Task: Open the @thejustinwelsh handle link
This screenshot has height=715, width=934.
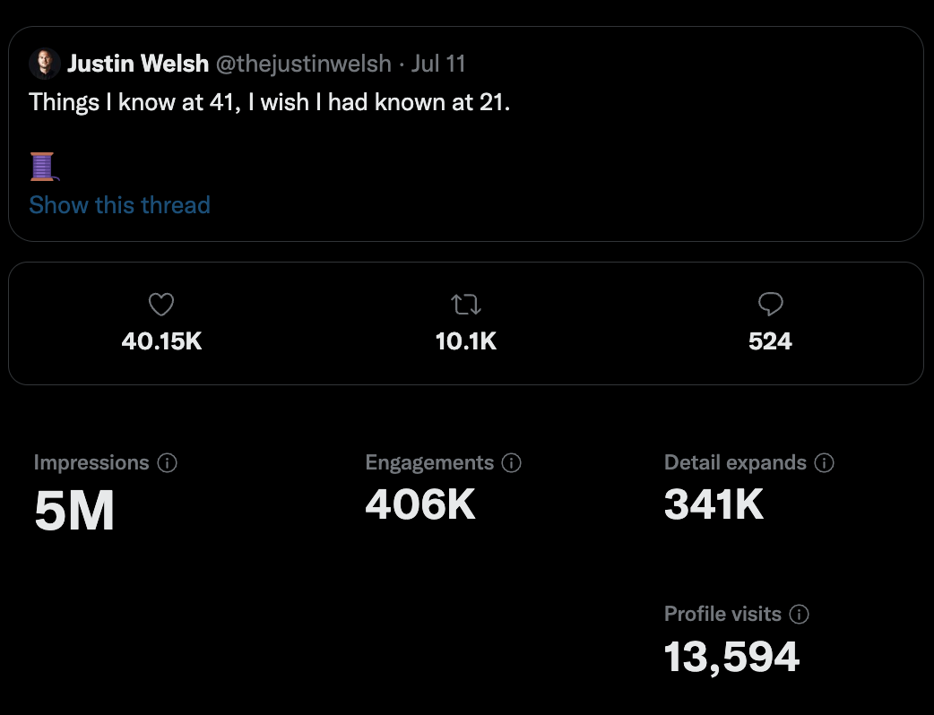Action: coord(304,65)
